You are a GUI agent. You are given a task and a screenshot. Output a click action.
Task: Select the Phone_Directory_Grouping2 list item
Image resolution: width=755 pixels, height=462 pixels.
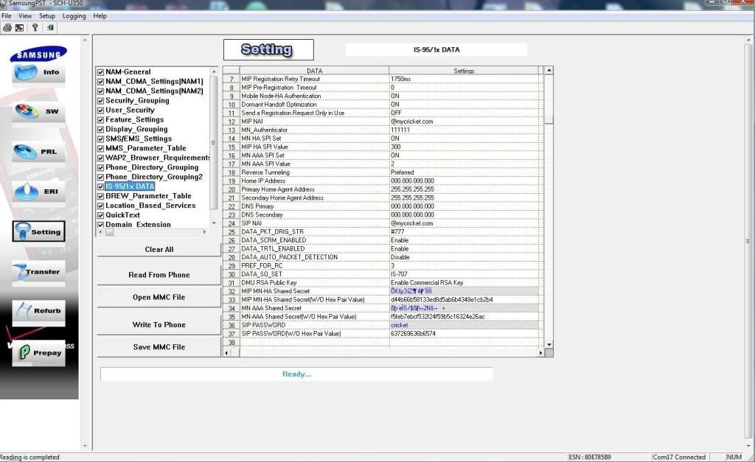click(154, 177)
